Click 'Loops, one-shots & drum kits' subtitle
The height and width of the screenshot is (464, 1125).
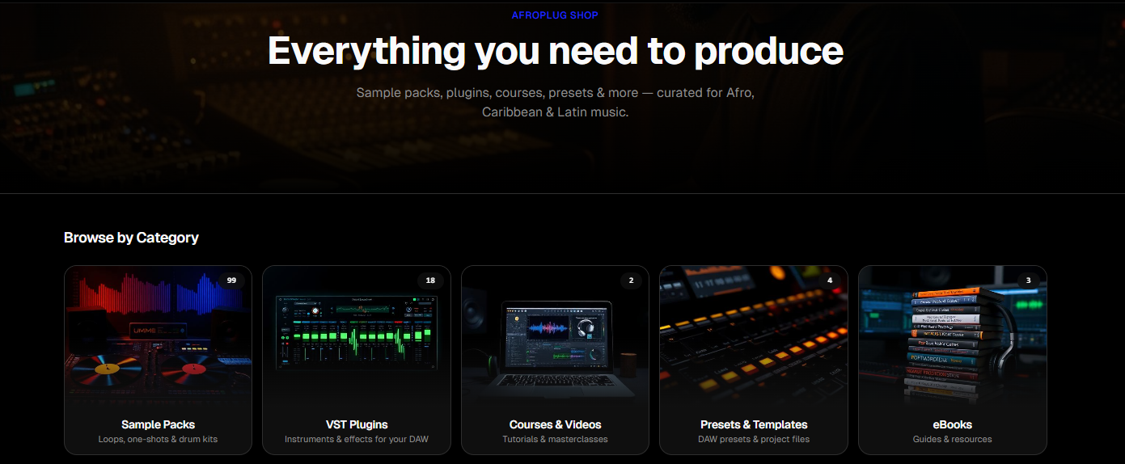tap(158, 440)
